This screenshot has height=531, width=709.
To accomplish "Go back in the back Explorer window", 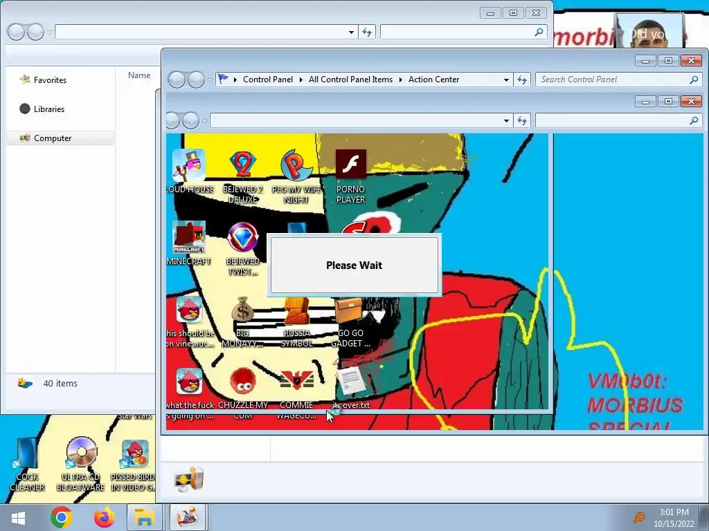I will pos(16,32).
